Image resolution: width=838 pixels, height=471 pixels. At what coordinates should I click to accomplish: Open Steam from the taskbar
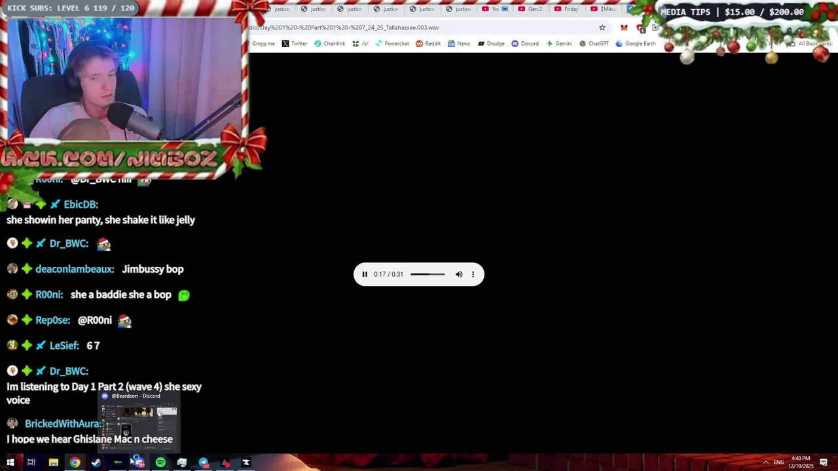pyautogui.click(x=96, y=462)
